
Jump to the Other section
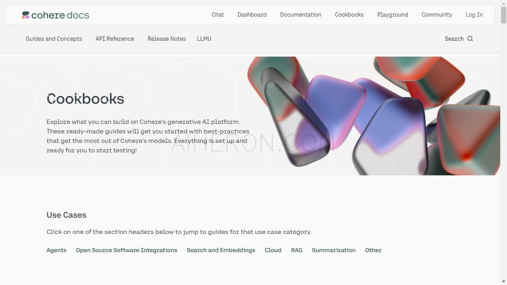tap(374, 250)
